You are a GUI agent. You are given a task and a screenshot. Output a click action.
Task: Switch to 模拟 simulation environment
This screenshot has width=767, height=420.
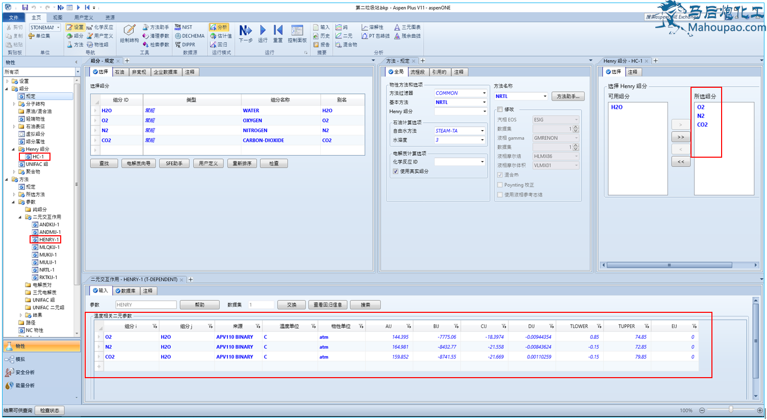click(x=41, y=359)
